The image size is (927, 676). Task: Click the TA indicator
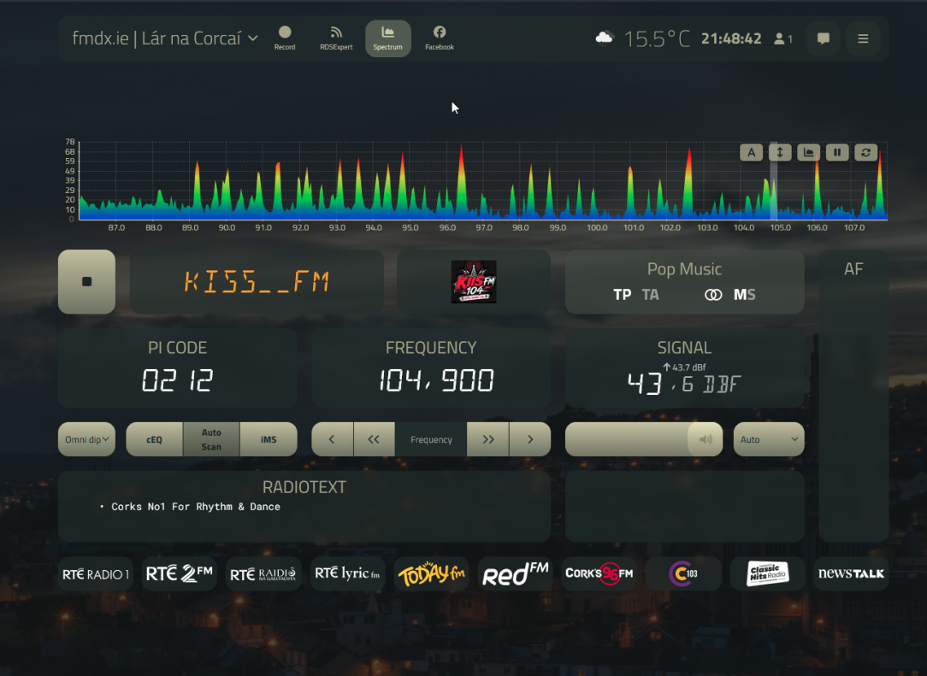click(650, 295)
